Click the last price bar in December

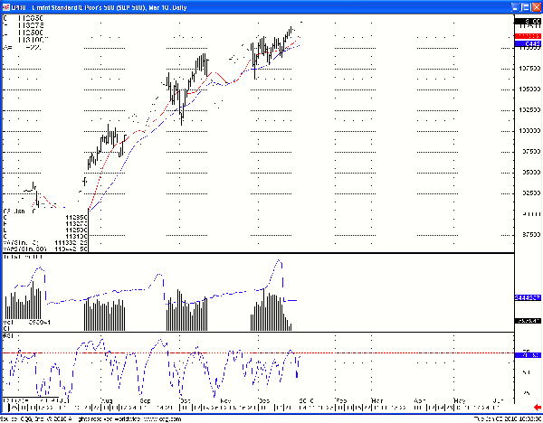pyautogui.click(x=292, y=31)
